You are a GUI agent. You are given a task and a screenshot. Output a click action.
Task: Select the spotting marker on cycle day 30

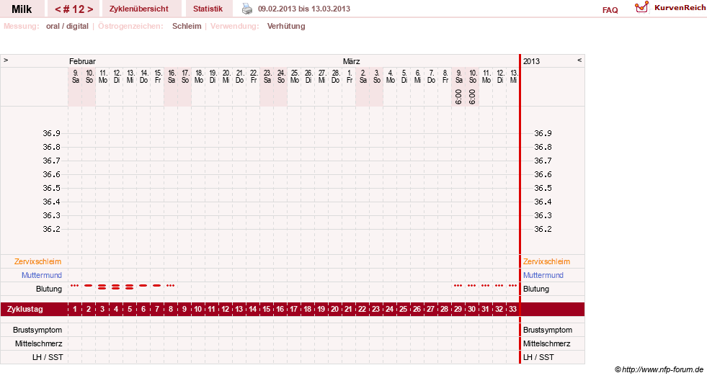pyautogui.click(x=471, y=286)
